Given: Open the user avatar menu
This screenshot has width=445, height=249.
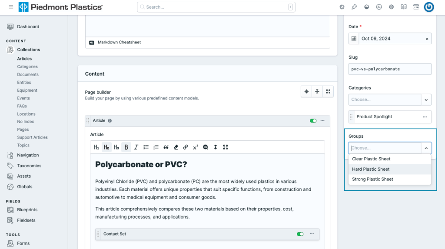Looking at the screenshot, I should click(429, 7).
